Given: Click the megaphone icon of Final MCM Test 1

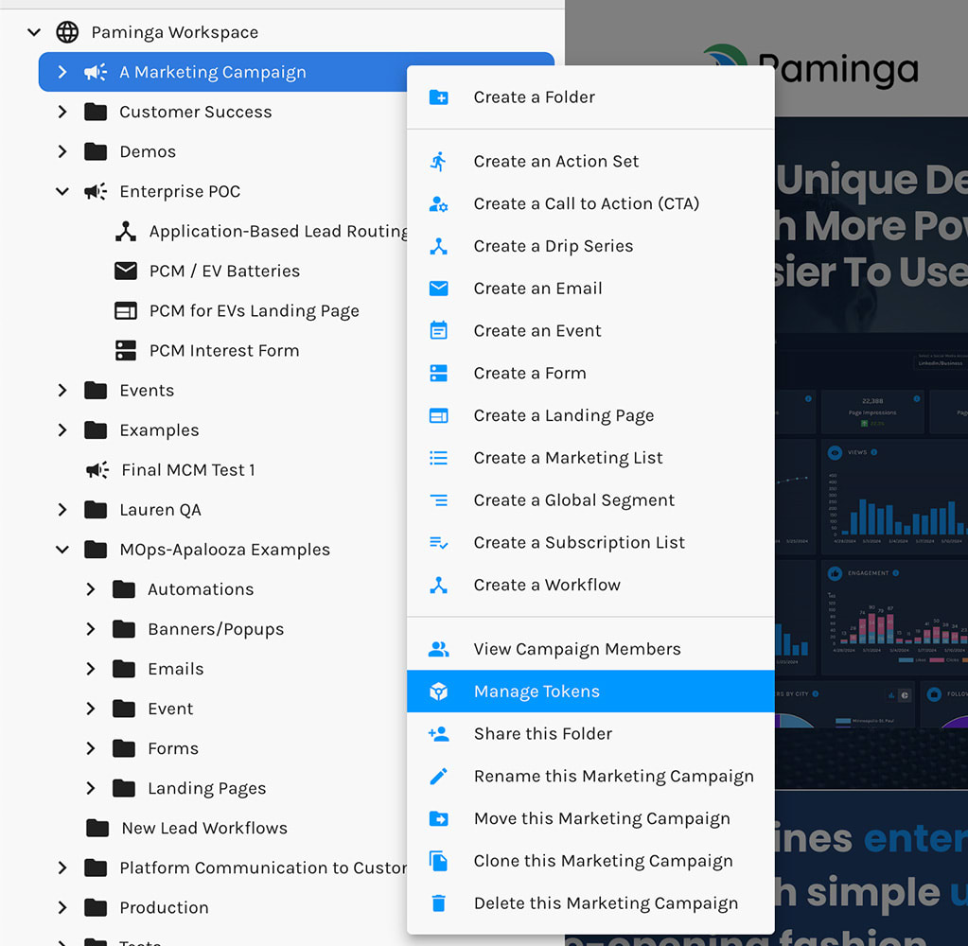Looking at the screenshot, I should (97, 470).
